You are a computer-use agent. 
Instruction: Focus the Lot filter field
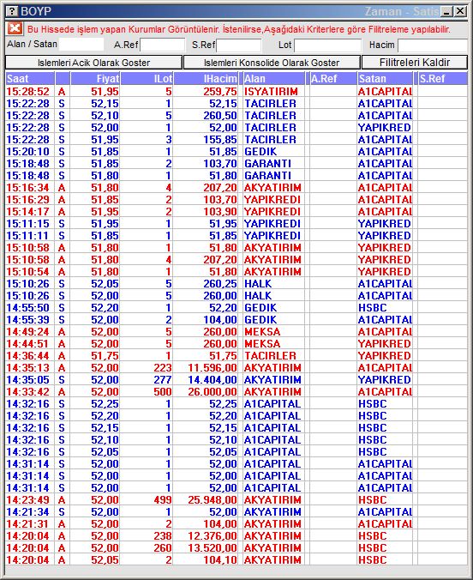click(328, 45)
